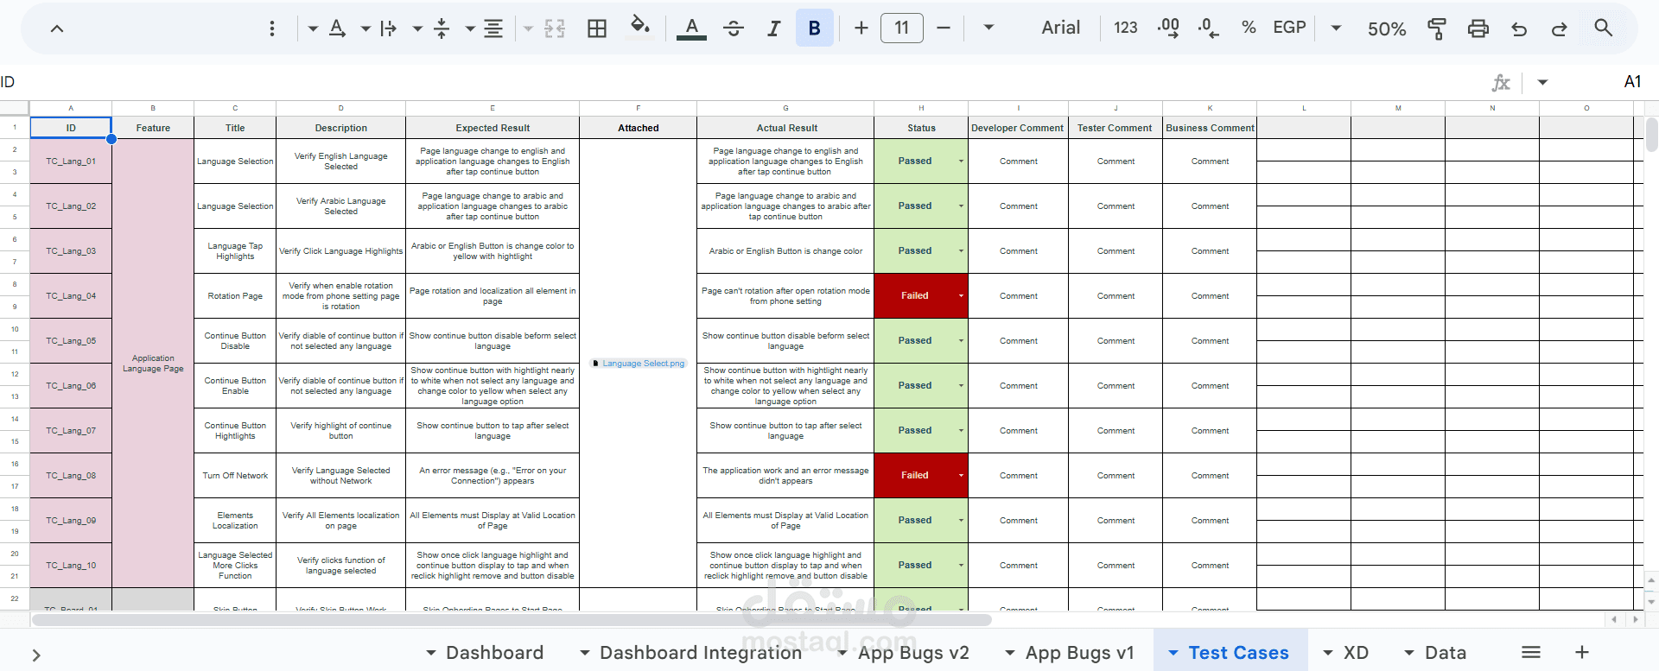Open Status dropdown for TC_Lang_04 Failed
The width and height of the screenshot is (1659, 671).
[x=961, y=295]
